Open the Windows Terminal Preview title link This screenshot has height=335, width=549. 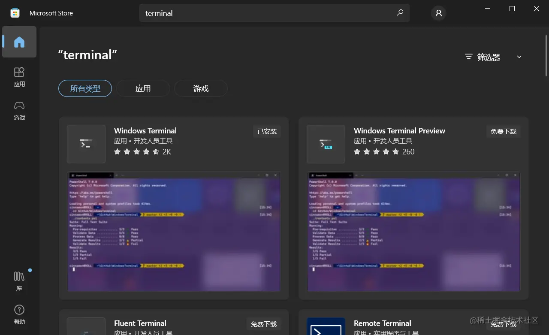click(x=399, y=131)
